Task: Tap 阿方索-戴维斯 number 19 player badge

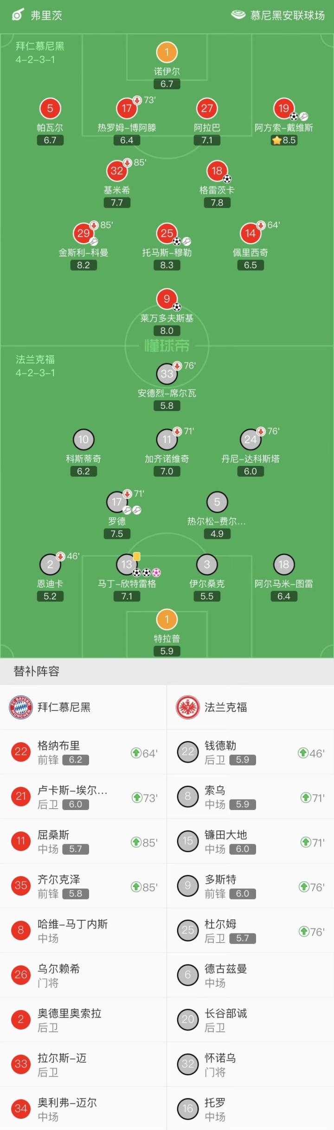Action: 284,108
